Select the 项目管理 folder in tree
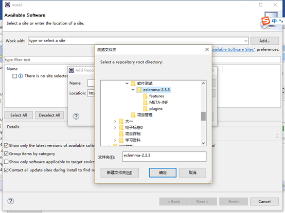Screen dimensions: 285x213 [x=145, y=115]
